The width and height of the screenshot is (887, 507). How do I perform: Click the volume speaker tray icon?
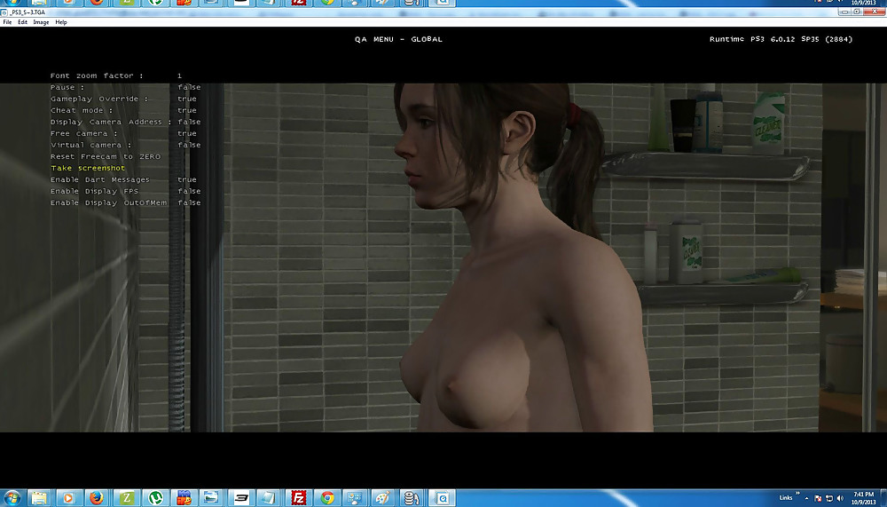point(840,498)
